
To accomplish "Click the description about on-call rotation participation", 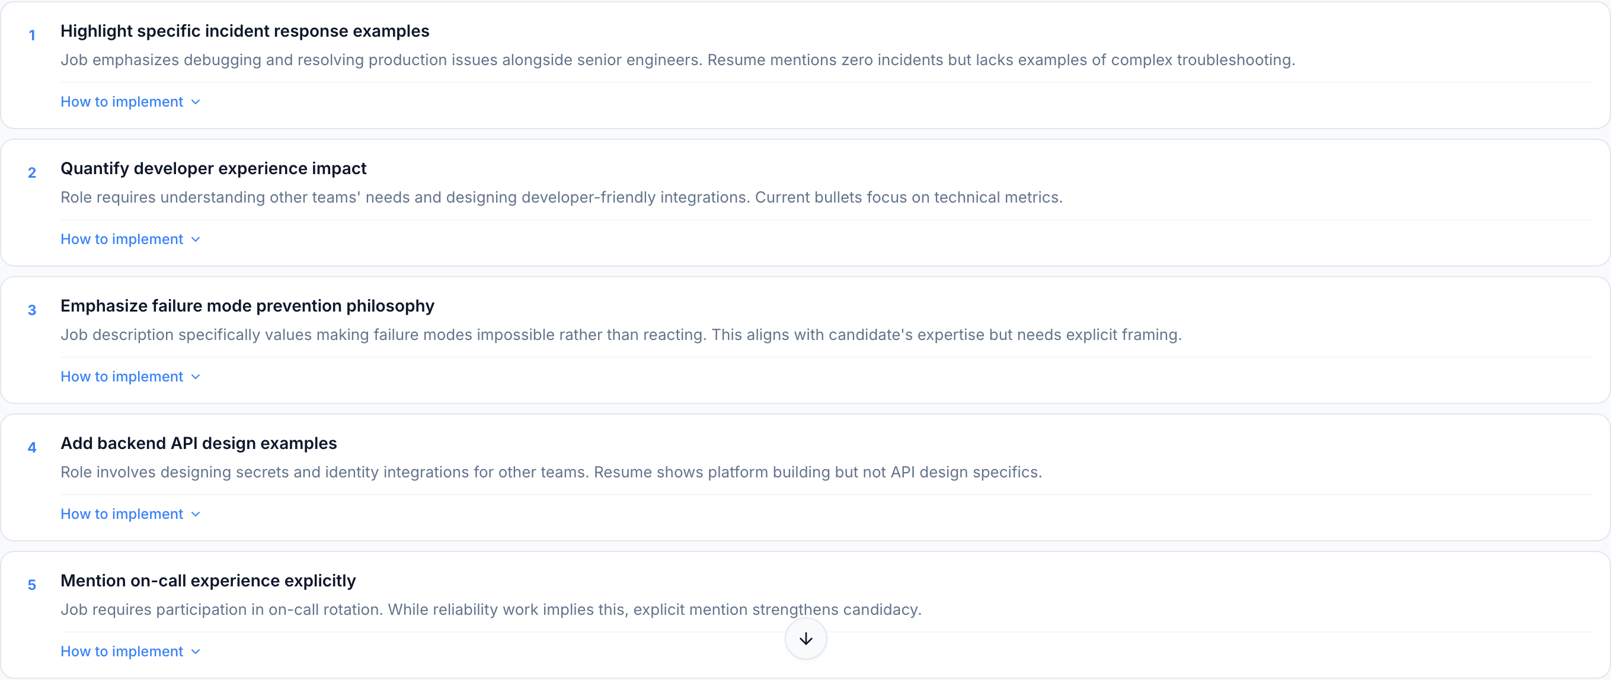I will [x=491, y=610].
